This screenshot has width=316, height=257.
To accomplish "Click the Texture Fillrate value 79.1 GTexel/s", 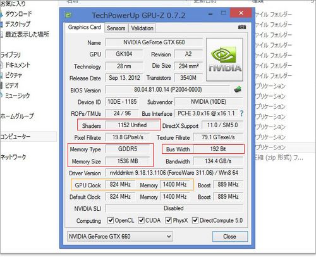I will (x=218, y=137).
